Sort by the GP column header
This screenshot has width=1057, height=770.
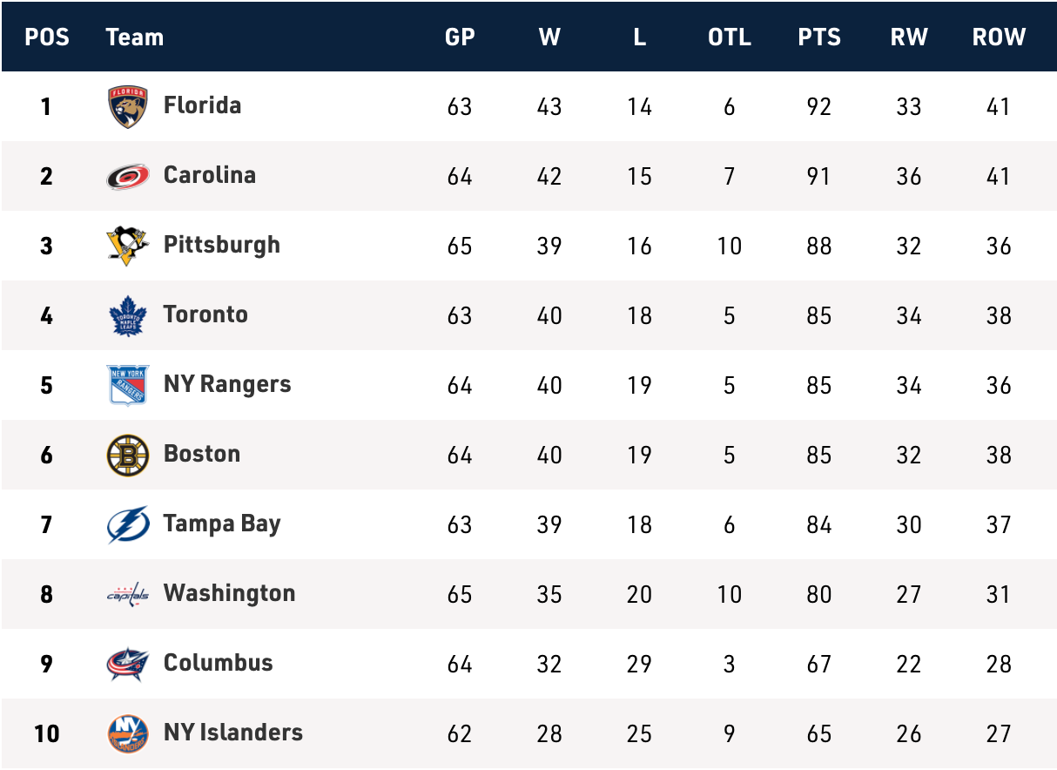pyautogui.click(x=460, y=37)
